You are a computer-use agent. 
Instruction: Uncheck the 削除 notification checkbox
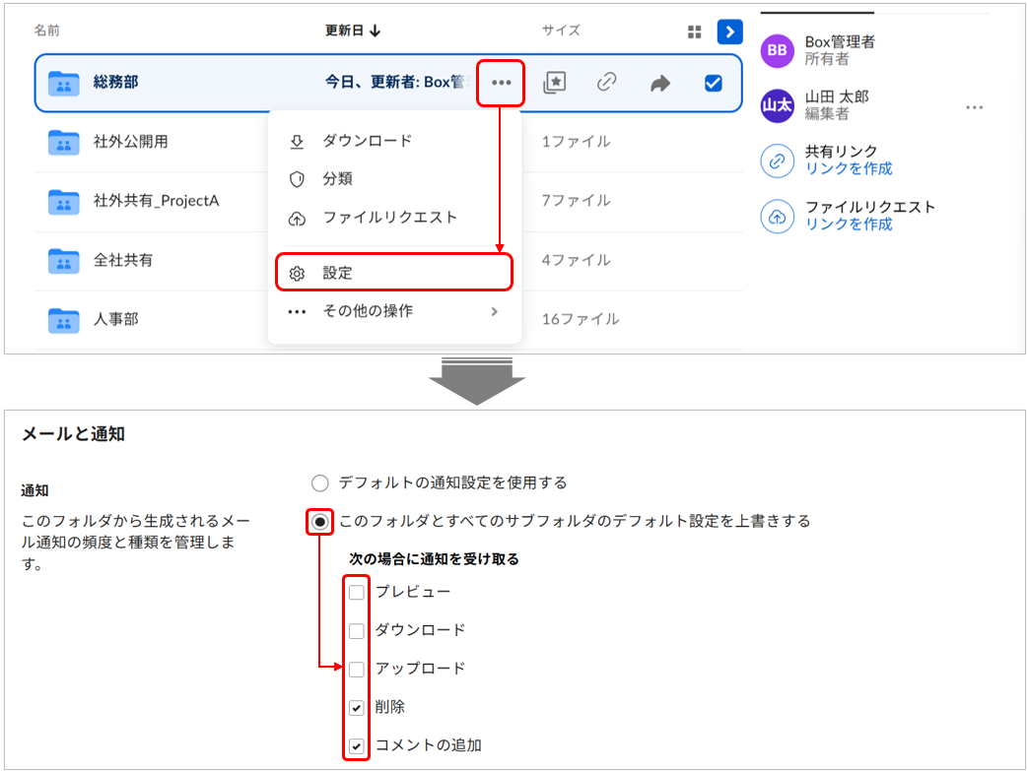[357, 707]
